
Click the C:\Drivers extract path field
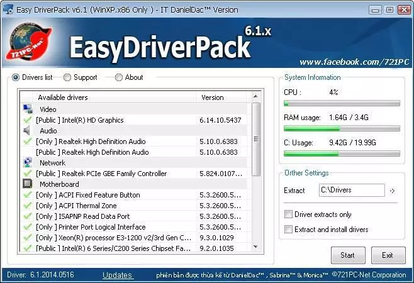coord(352,190)
